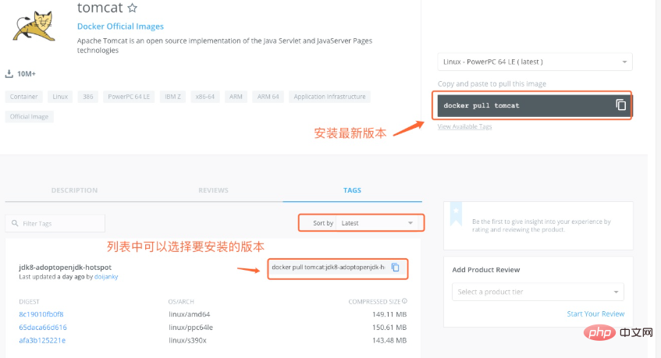
Task: Select the ARM 64 tag chip
Action: pyautogui.click(x=268, y=97)
